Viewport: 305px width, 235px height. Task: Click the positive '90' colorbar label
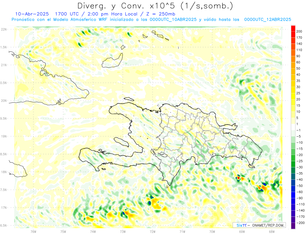tap(298, 56)
